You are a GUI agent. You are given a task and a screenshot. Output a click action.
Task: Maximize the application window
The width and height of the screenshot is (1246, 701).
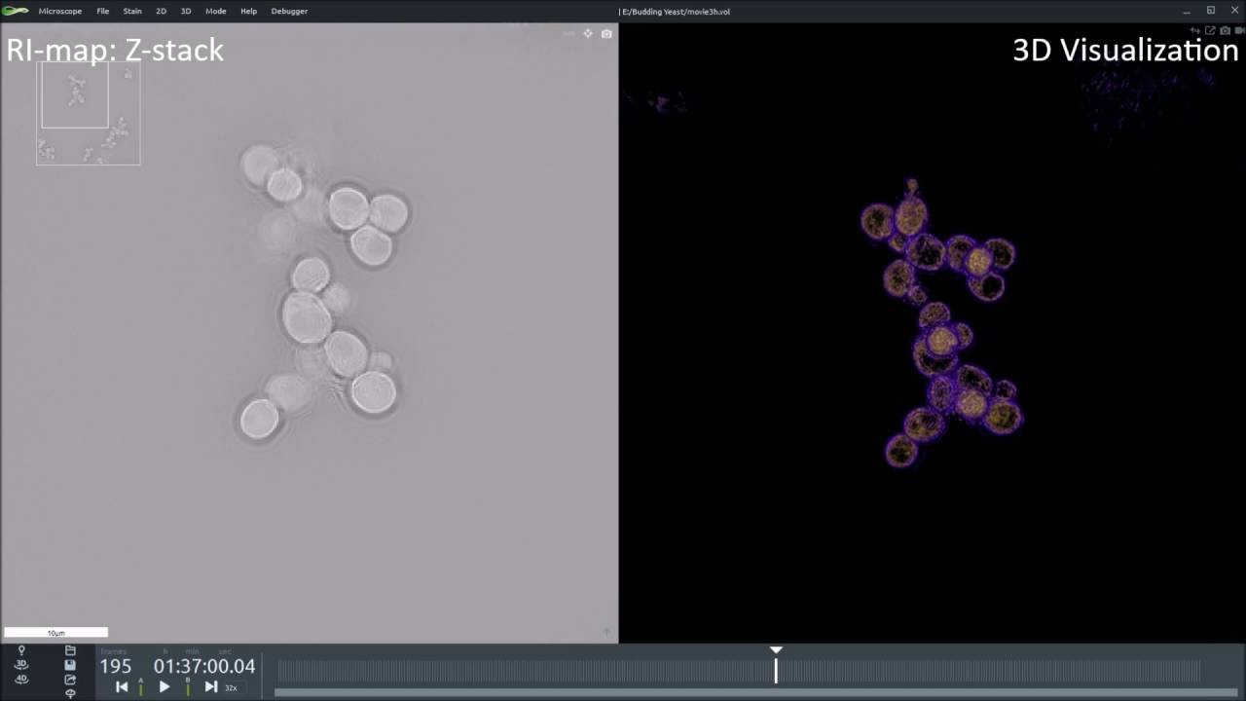click(x=1211, y=11)
